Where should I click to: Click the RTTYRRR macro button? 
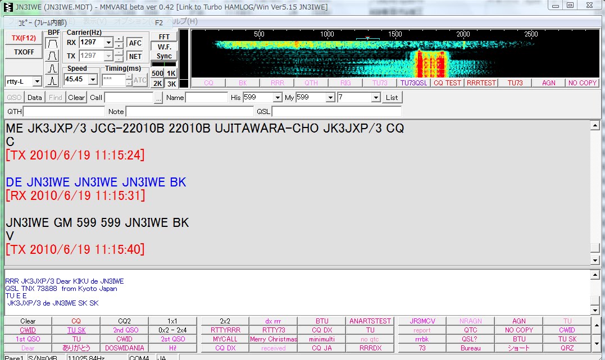tap(225, 330)
